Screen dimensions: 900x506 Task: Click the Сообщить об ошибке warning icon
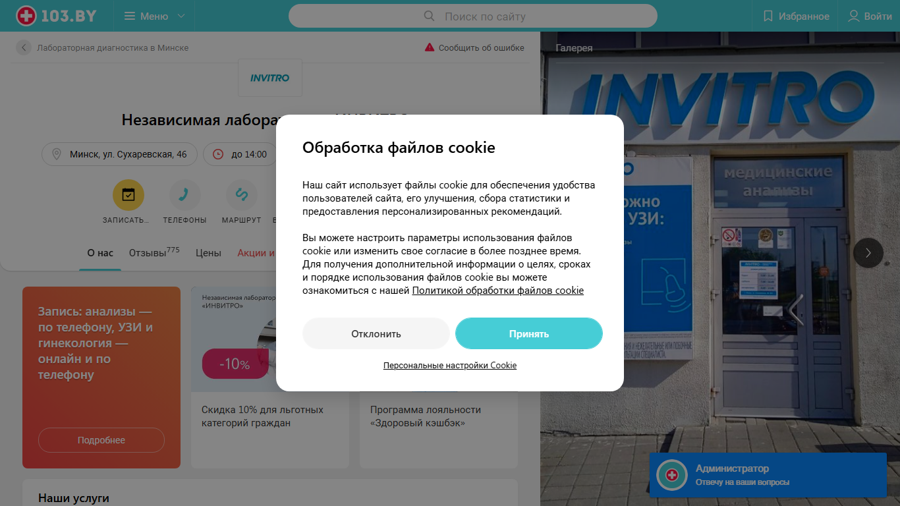click(430, 47)
